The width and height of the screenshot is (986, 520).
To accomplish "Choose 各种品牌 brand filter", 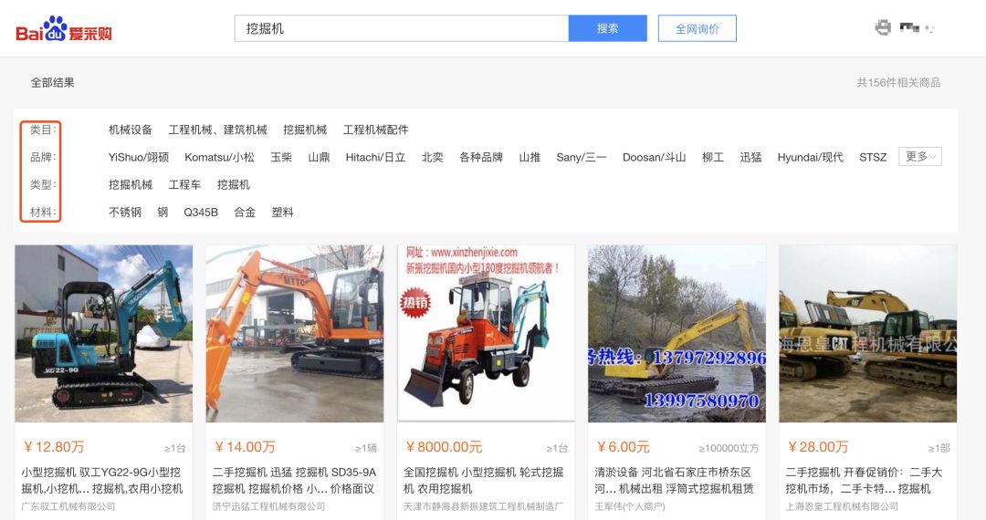I will click(x=481, y=157).
